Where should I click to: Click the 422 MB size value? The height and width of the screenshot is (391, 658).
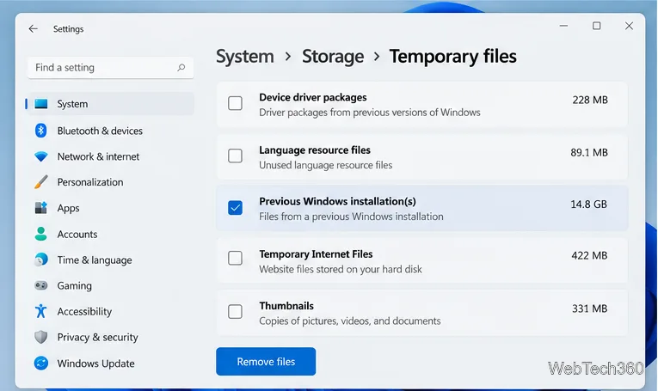click(589, 255)
